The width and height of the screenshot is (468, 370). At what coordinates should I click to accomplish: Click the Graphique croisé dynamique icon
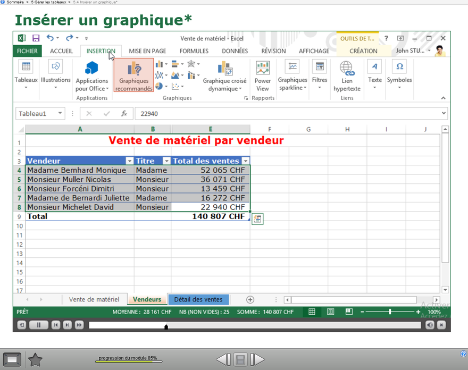tap(225, 68)
